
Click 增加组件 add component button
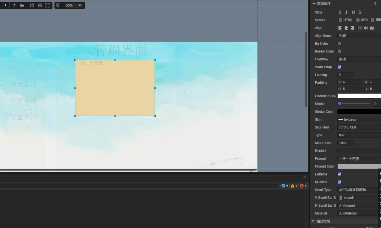tap(321, 3)
